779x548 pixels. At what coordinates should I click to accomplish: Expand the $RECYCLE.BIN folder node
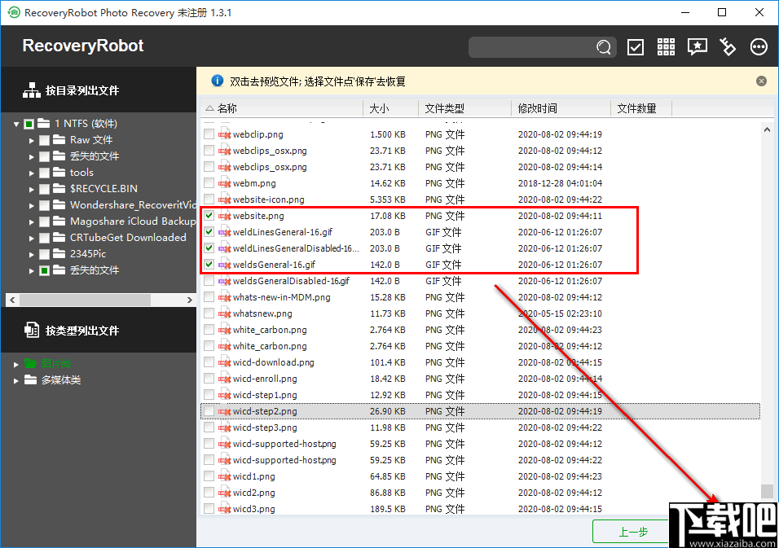click(x=31, y=189)
